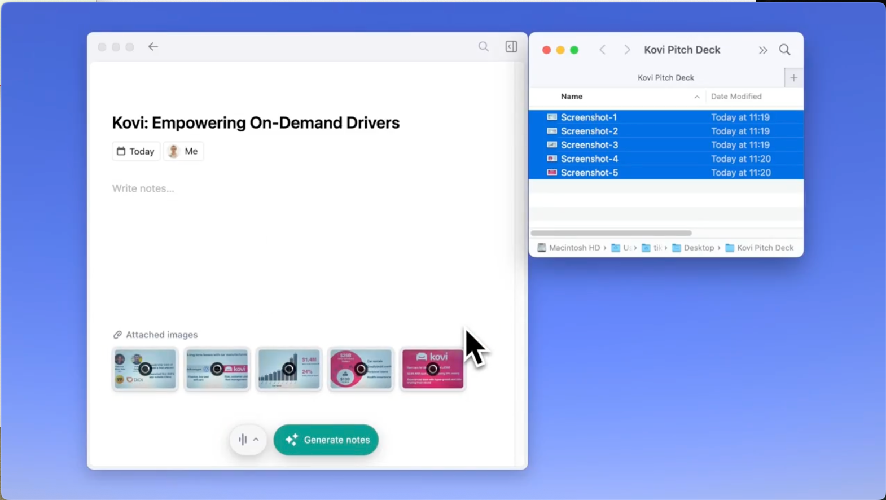
Task: Click Kovi Pitch Deck folder in path bar
Action: tap(760, 248)
